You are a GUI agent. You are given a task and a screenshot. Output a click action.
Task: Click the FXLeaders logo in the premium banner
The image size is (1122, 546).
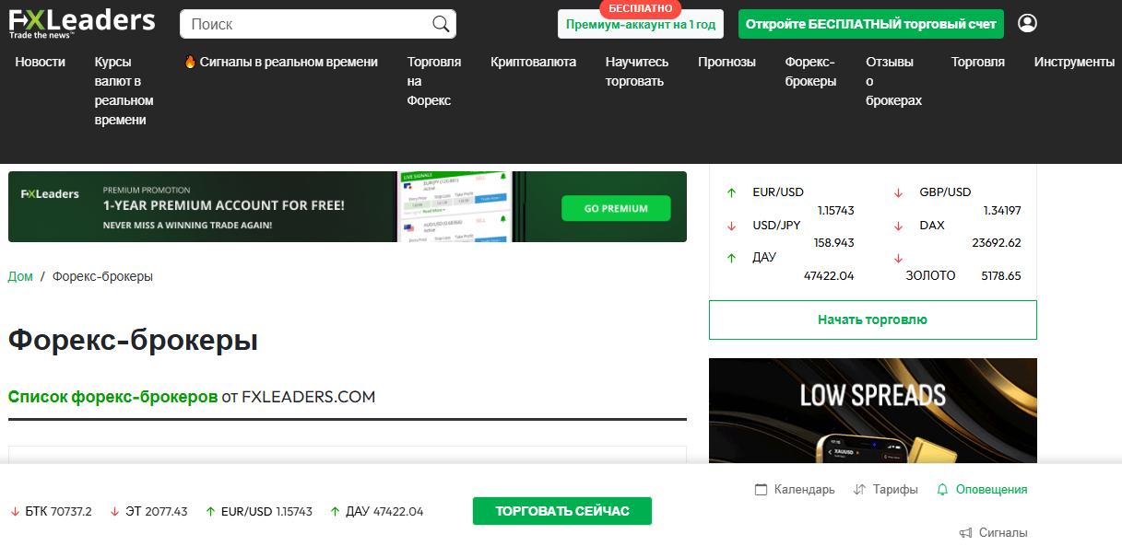click(51, 194)
